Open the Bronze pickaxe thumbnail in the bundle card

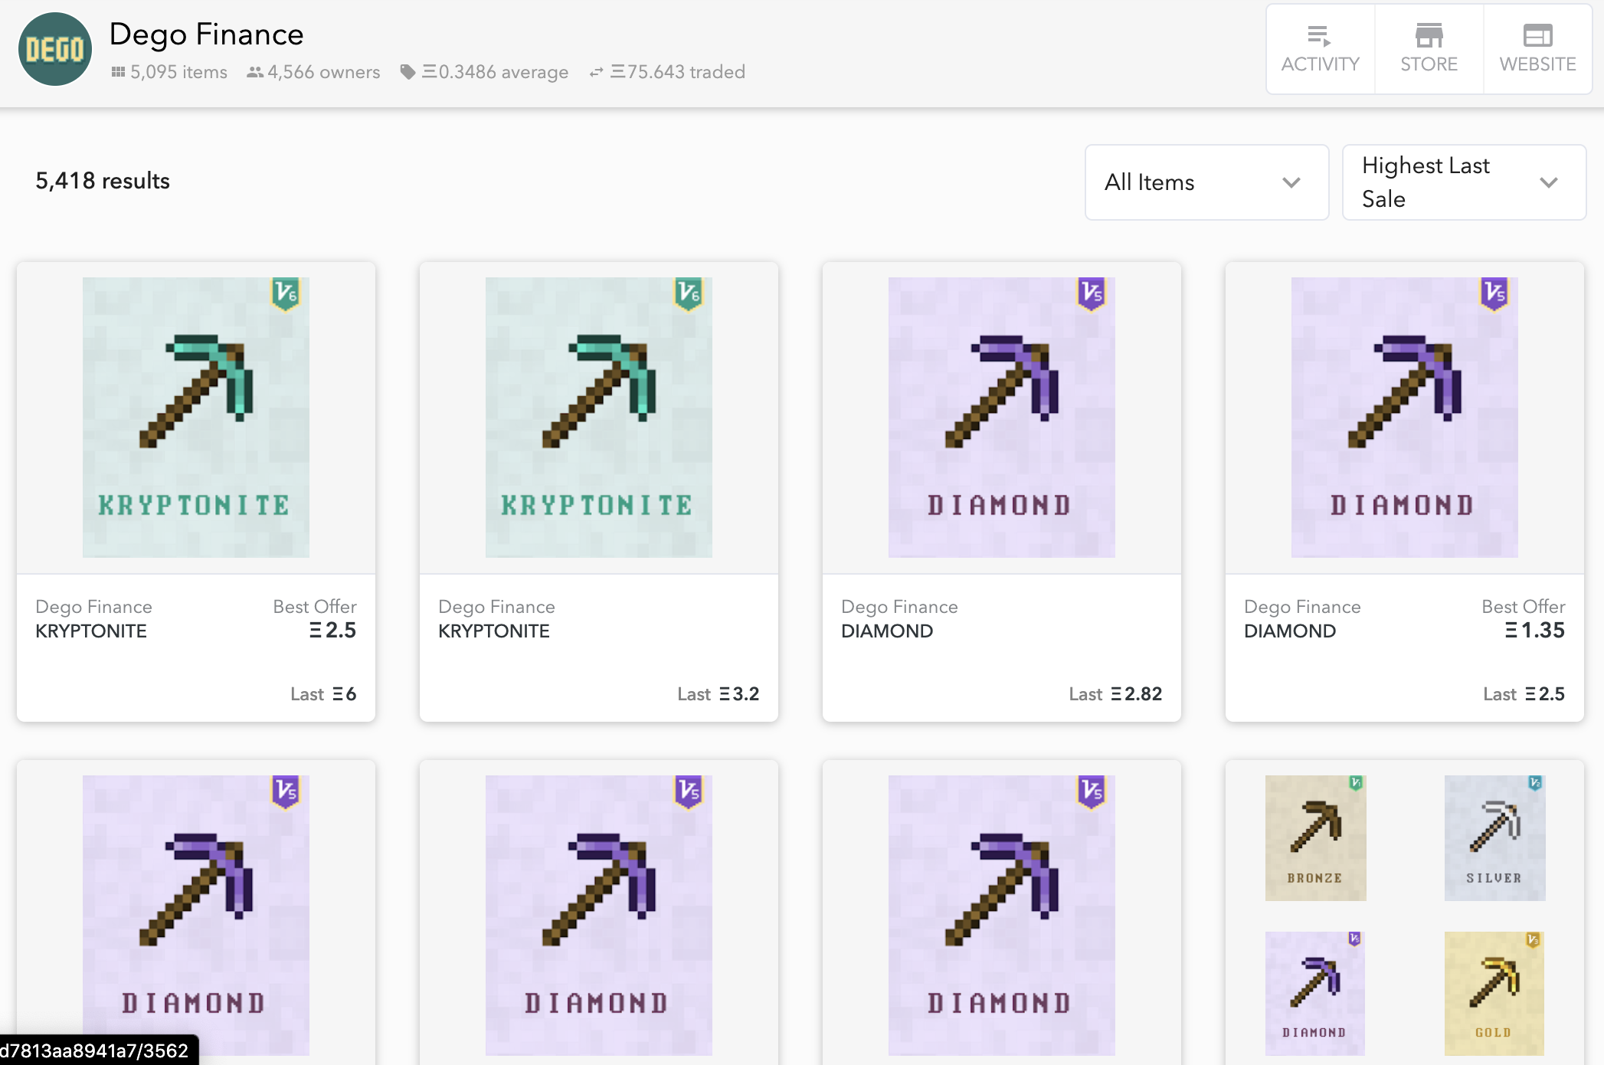(1315, 838)
